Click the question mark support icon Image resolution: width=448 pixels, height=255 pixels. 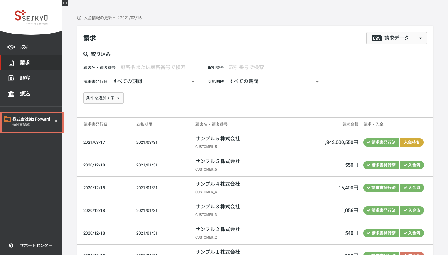click(11, 245)
